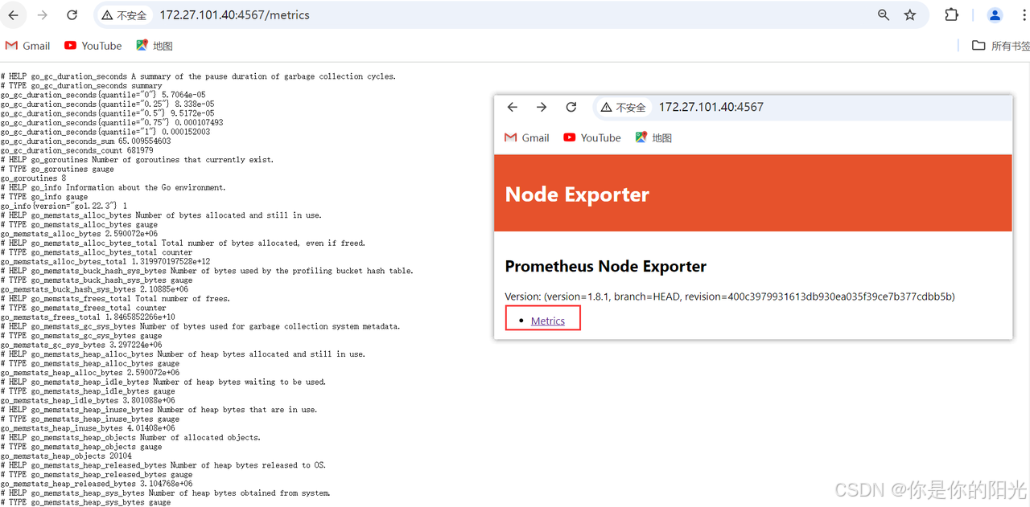Image resolution: width=1030 pixels, height=507 pixels.
Task: Open the Gmail bookmark in the main bookmarks bar
Action: click(28, 46)
